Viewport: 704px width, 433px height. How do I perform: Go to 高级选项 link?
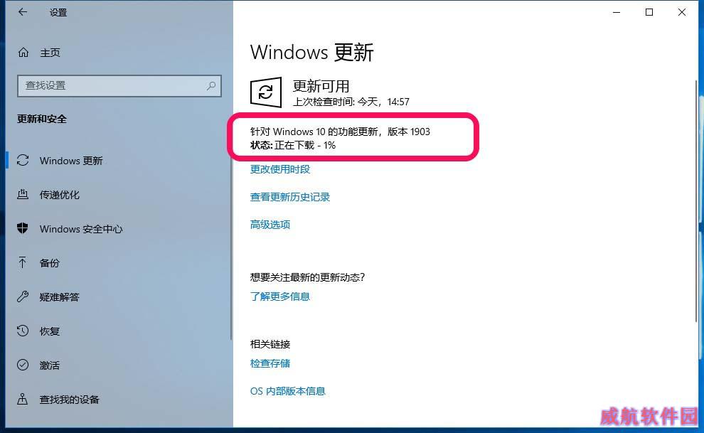pos(270,225)
